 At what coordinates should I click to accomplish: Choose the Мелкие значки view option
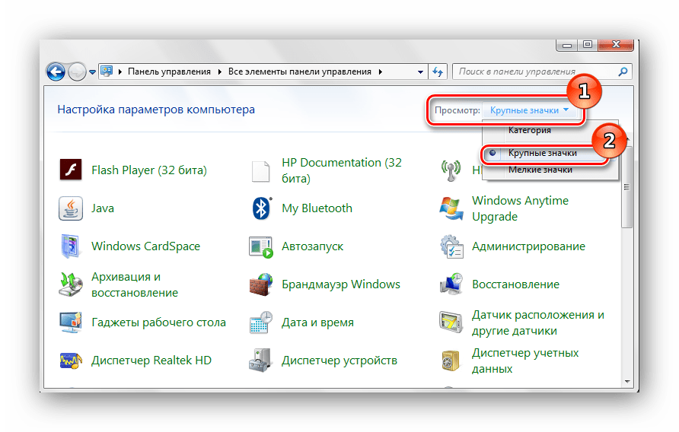tap(540, 170)
